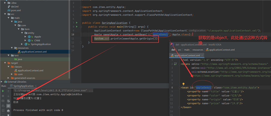Click the down stack trace arrow
271x116 pixels.
coord(8,96)
